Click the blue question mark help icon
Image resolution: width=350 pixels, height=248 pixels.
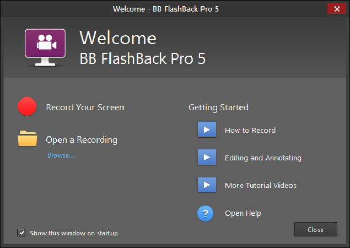point(206,214)
